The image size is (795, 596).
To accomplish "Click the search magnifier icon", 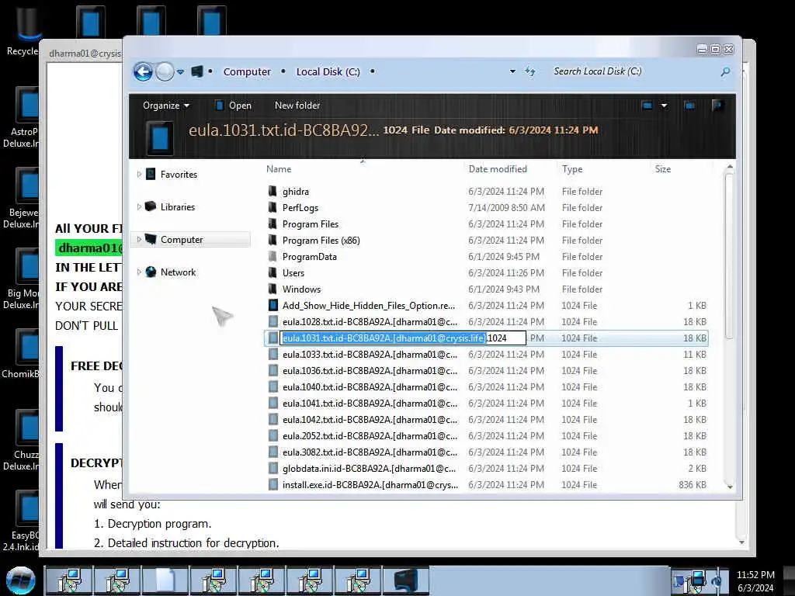I will [x=726, y=72].
